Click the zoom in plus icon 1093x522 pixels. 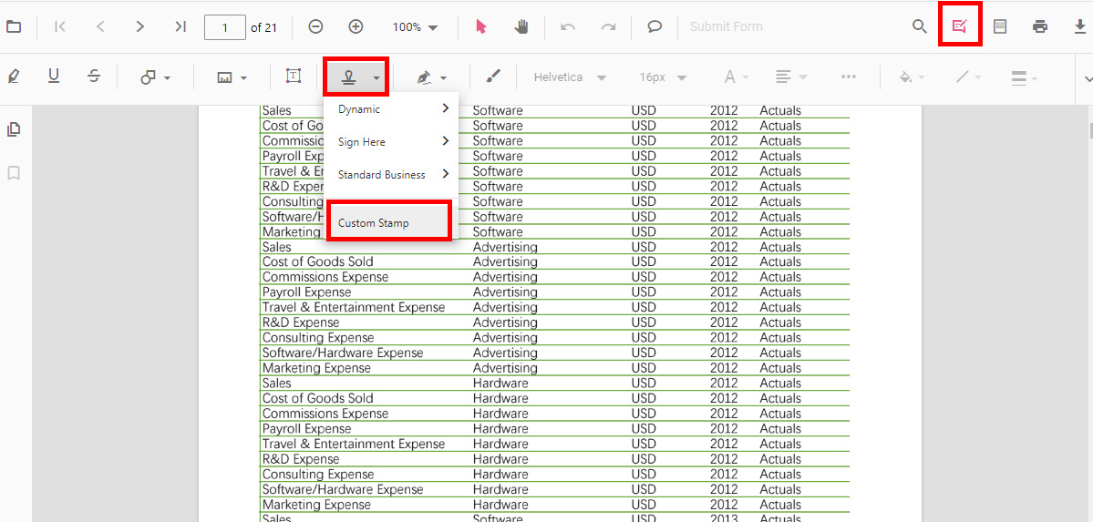tap(356, 26)
